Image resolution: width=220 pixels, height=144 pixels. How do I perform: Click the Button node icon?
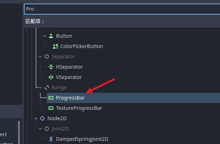click(51, 36)
